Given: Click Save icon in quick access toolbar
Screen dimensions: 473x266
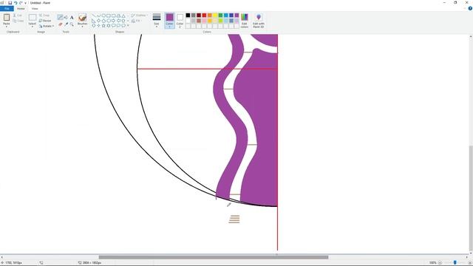Looking at the screenshot, I should pyautogui.click(x=10, y=3).
